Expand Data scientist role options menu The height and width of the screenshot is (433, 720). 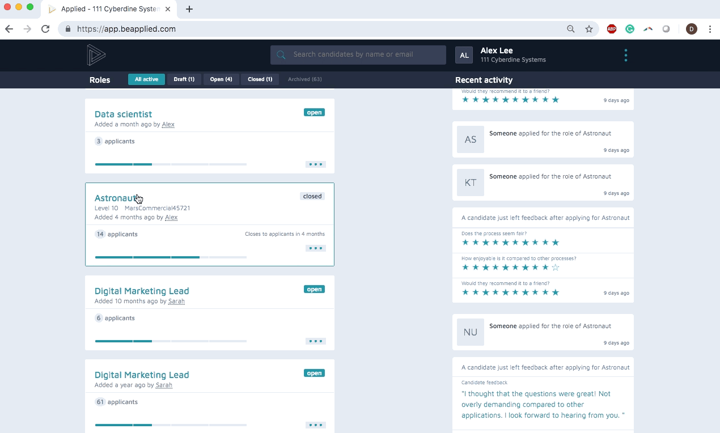click(315, 164)
